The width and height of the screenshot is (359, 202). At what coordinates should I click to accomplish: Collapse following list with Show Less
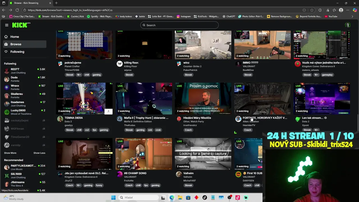[x=39, y=153]
